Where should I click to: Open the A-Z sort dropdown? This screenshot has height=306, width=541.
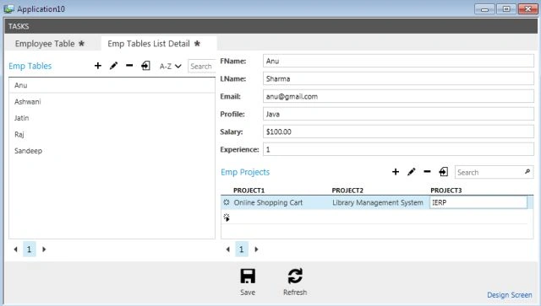[x=171, y=66]
